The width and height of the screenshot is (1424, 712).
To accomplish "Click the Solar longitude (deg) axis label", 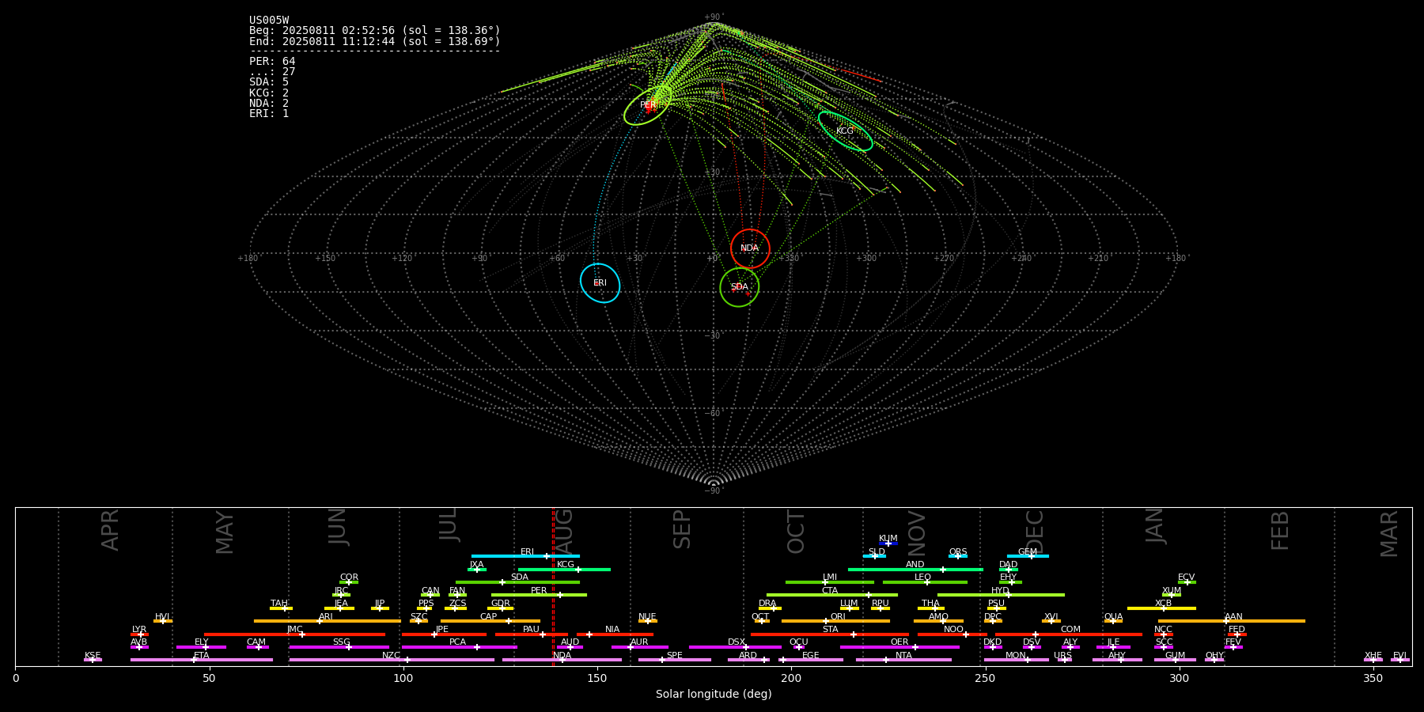I will [714, 694].
